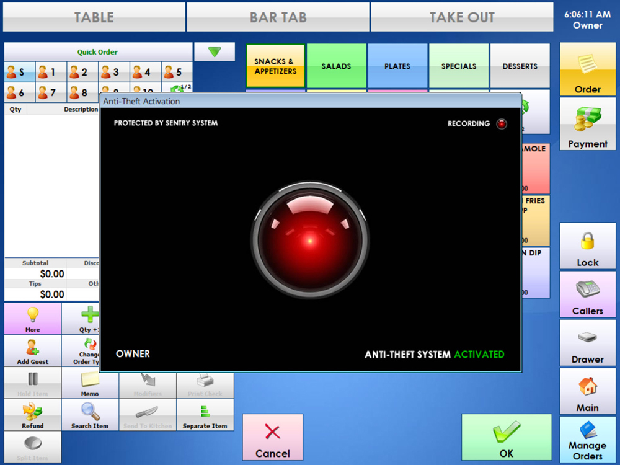The height and width of the screenshot is (465, 620).
Task: Confirm with the green OK button
Action: tap(507, 437)
